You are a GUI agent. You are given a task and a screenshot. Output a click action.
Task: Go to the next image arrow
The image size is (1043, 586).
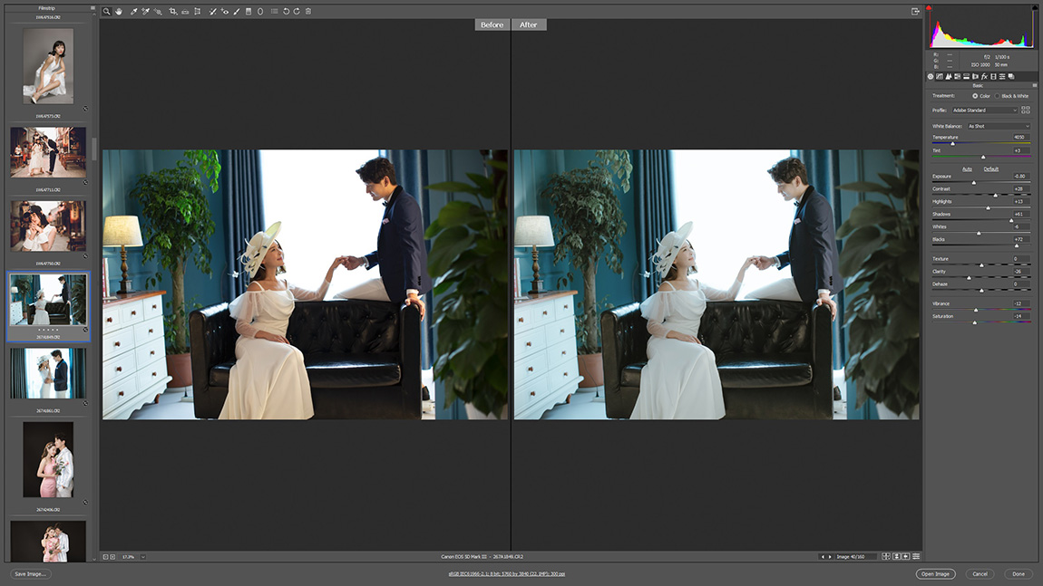coord(830,557)
